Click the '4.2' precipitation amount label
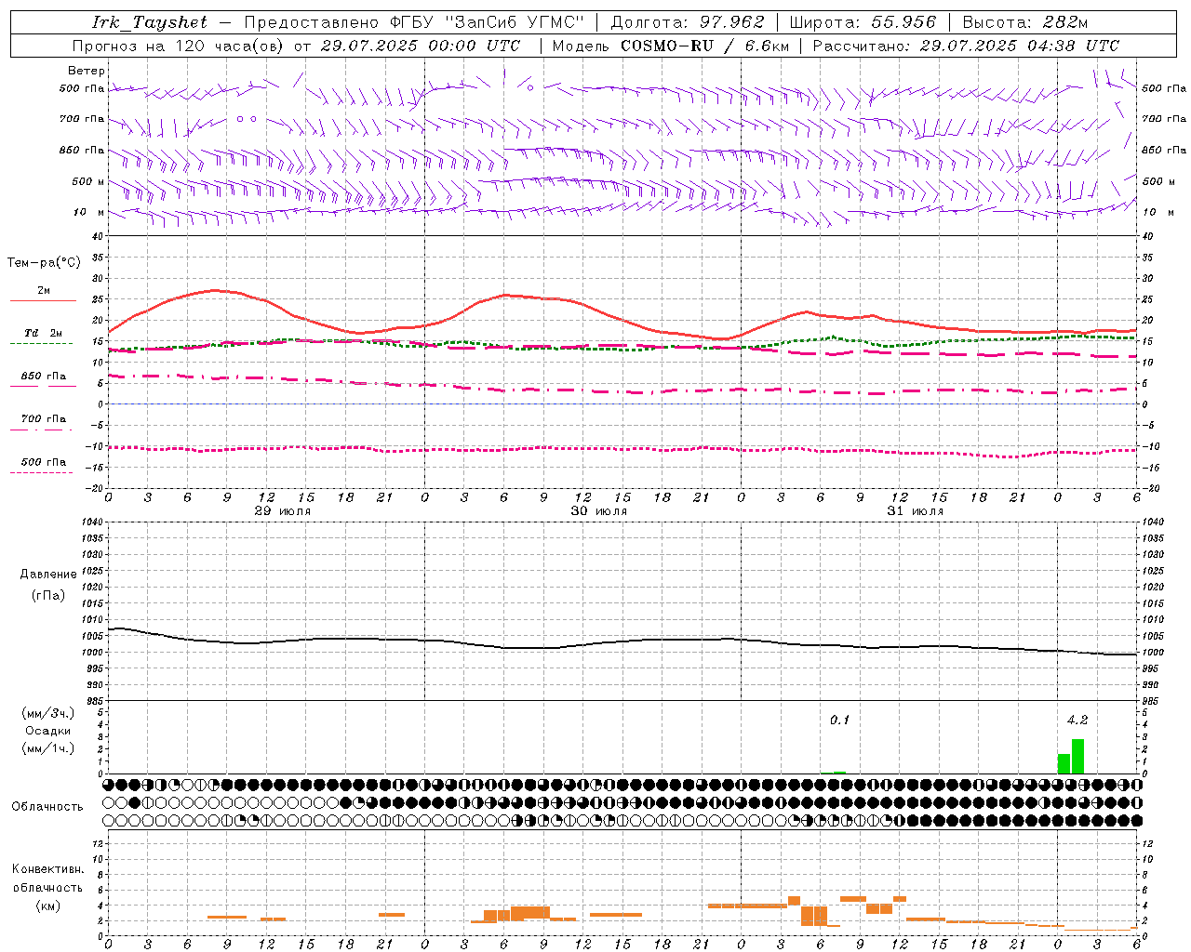This screenshot has height=952, width=1191. [1077, 721]
